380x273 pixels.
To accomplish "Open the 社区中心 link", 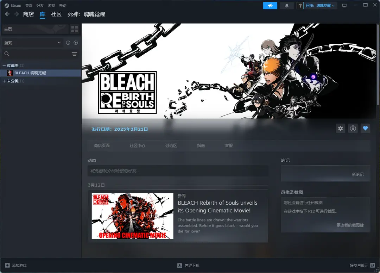I will (x=138, y=145).
